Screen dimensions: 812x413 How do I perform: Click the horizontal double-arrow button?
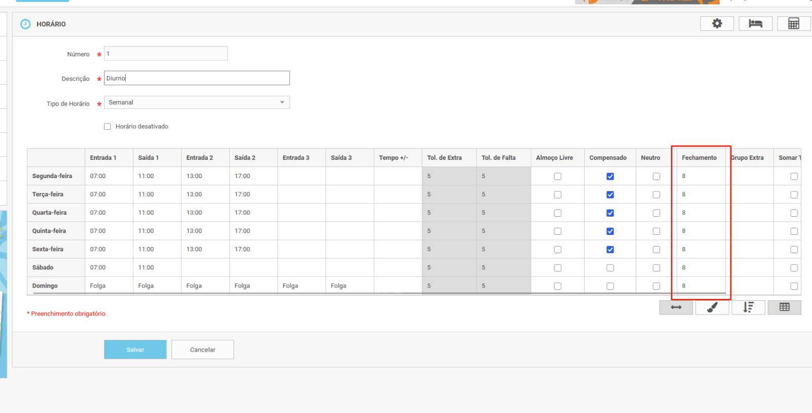(676, 307)
